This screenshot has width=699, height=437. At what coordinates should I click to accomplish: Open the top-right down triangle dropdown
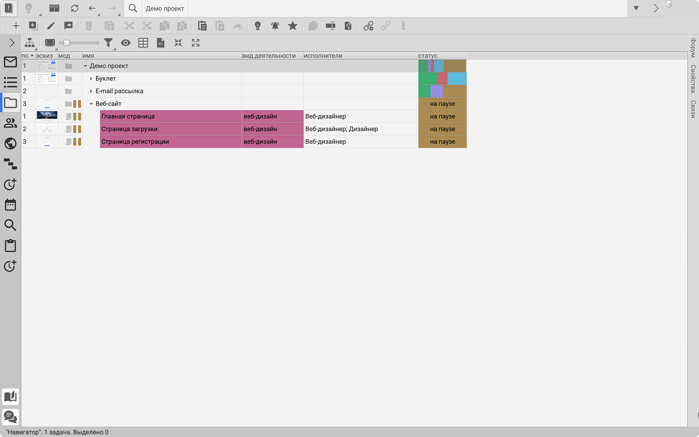[636, 8]
